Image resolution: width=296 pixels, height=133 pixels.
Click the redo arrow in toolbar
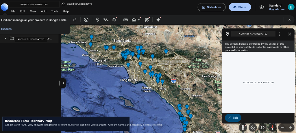point(75,20)
